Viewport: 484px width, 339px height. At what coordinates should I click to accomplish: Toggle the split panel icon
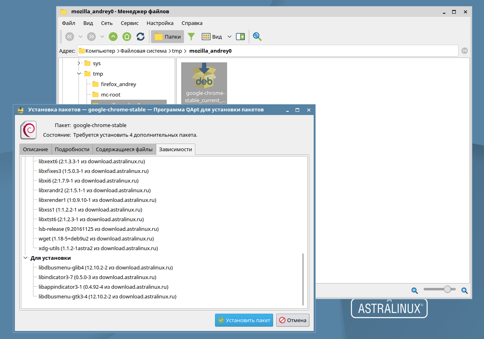[x=240, y=37]
